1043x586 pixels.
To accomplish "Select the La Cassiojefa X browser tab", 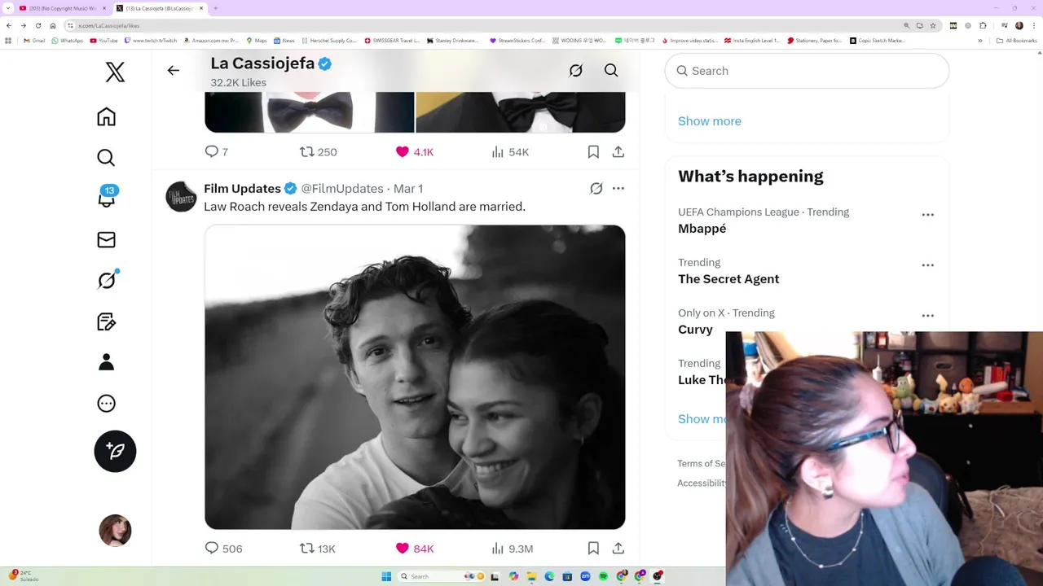I will 161,8.
